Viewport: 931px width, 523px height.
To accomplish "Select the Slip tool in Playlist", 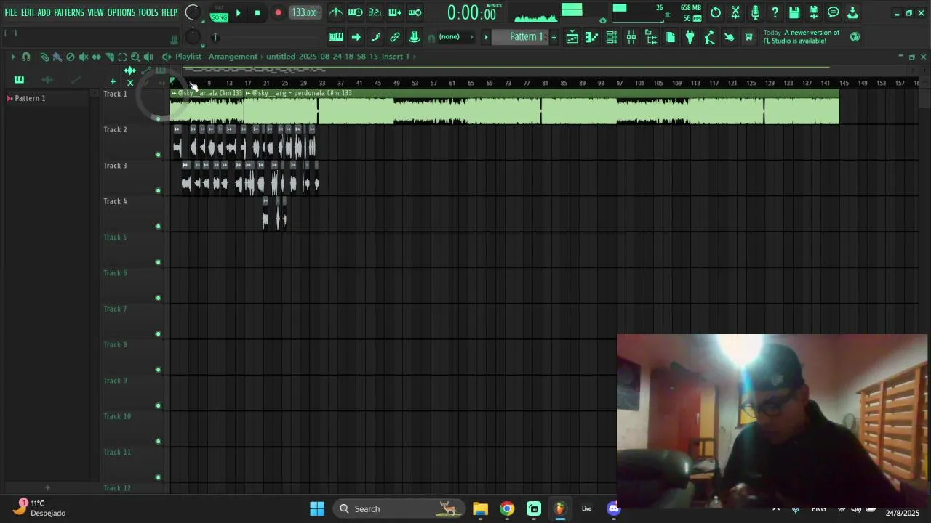I will (x=97, y=57).
